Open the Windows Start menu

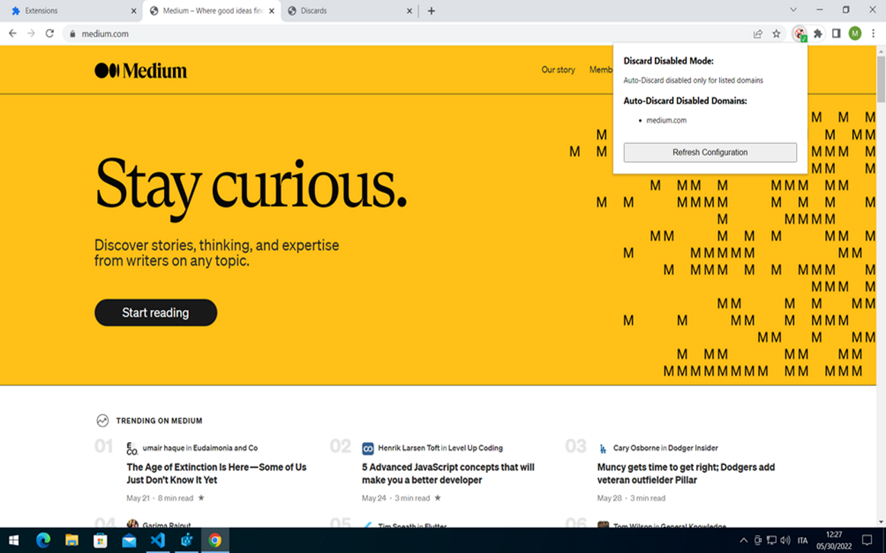coord(14,540)
